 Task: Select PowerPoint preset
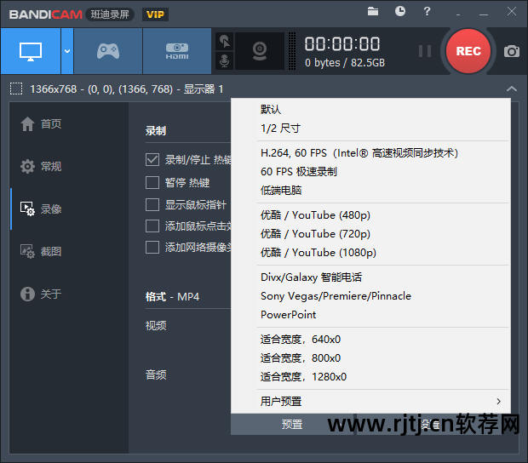[x=370, y=315]
